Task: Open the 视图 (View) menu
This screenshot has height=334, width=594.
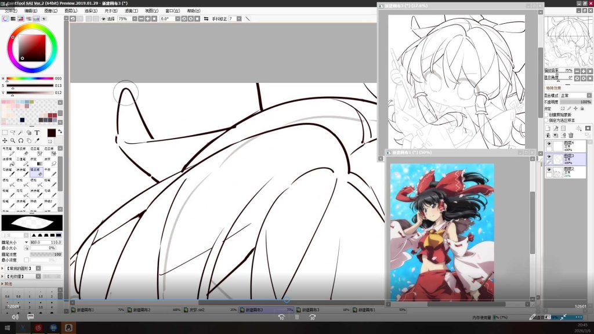Action: pyautogui.click(x=151, y=11)
